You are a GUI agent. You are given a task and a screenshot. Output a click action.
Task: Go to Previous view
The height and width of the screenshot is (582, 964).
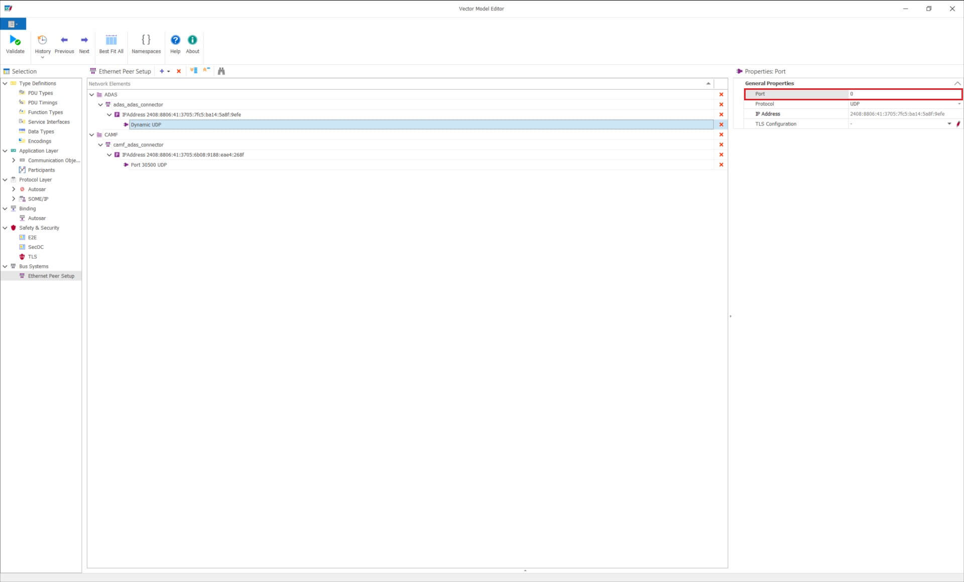click(64, 44)
